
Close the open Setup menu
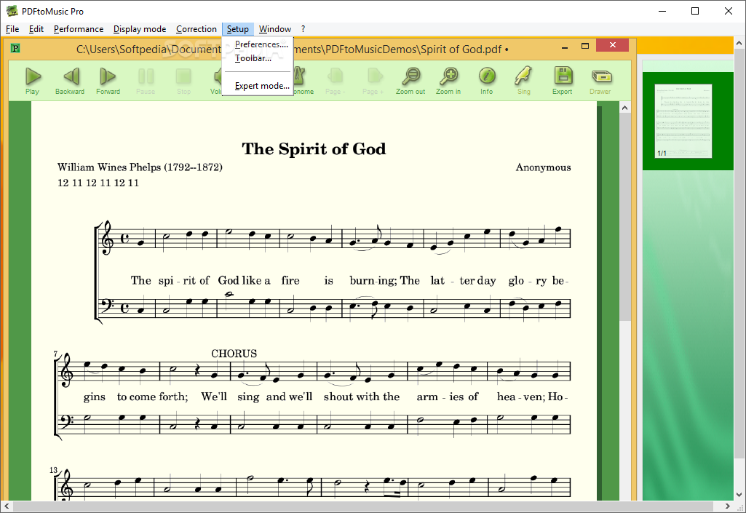238,29
